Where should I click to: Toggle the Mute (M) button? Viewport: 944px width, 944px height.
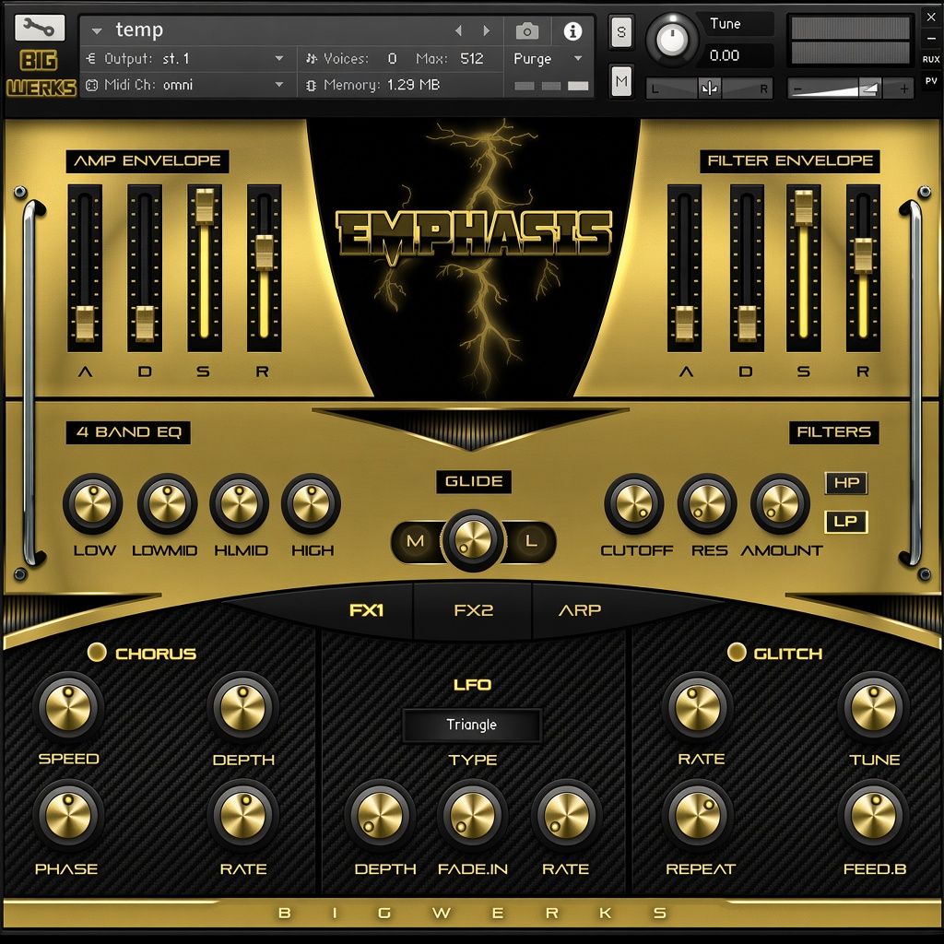(621, 81)
